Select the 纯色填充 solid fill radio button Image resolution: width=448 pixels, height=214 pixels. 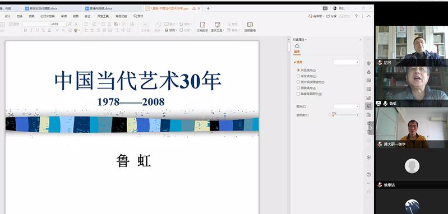click(x=298, y=70)
